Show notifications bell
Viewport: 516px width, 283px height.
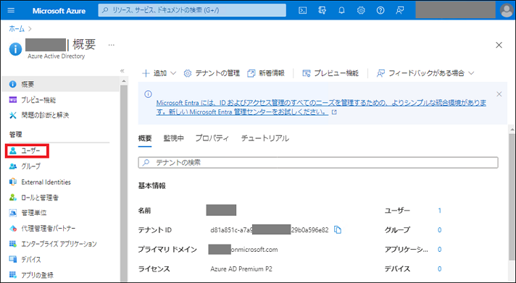pyautogui.click(x=341, y=11)
